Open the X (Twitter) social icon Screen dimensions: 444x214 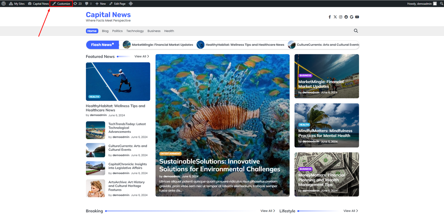click(x=335, y=17)
